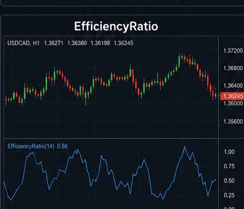Click the close price 1.36245 in header

(123, 43)
